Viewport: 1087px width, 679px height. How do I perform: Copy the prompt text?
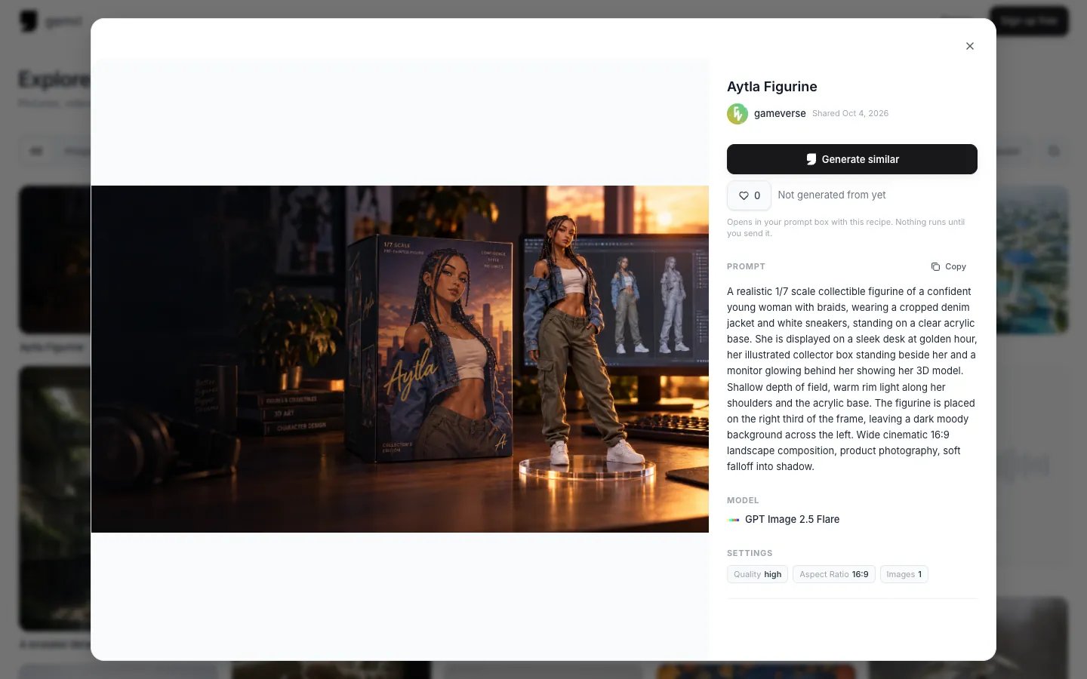949,266
